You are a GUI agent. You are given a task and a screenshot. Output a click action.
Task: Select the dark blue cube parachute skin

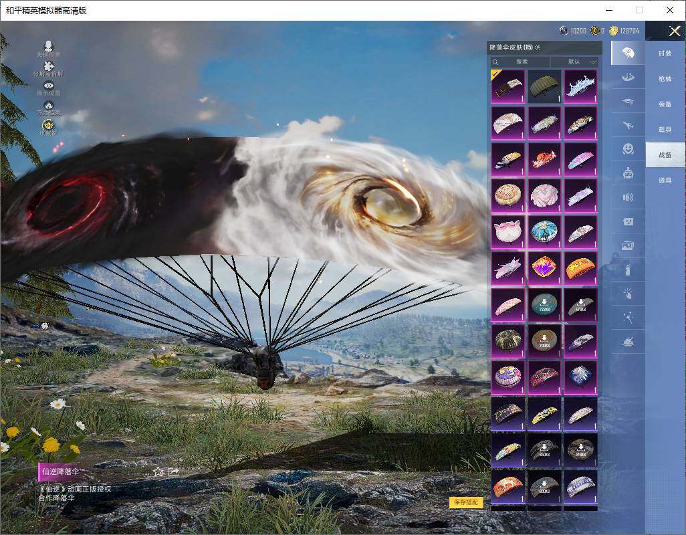pyautogui.click(x=580, y=377)
